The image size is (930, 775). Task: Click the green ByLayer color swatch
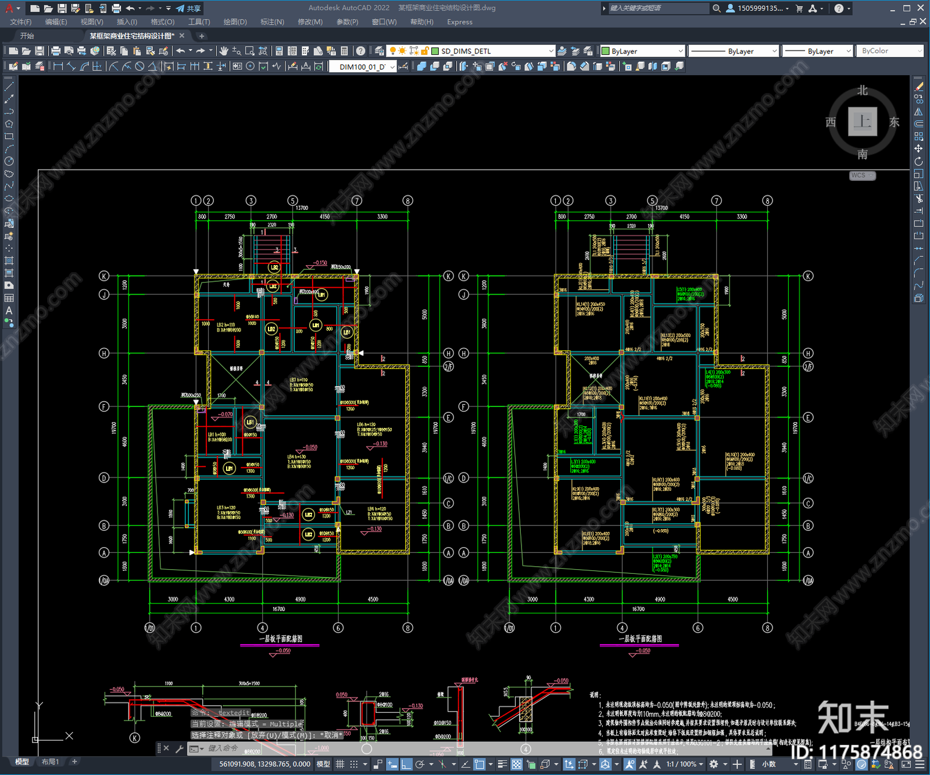pyautogui.click(x=605, y=51)
